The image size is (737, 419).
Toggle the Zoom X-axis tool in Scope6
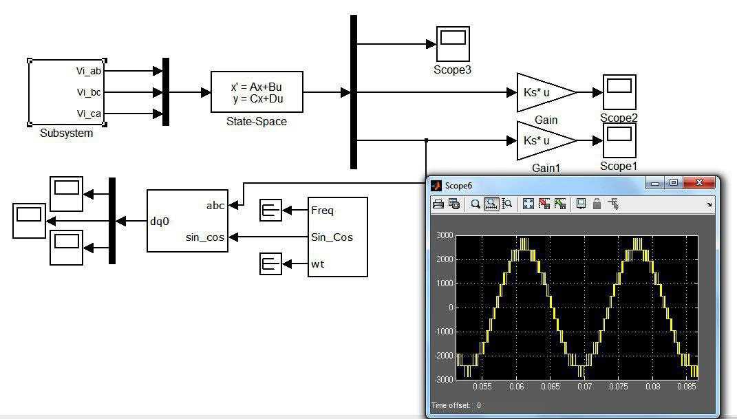tap(491, 204)
